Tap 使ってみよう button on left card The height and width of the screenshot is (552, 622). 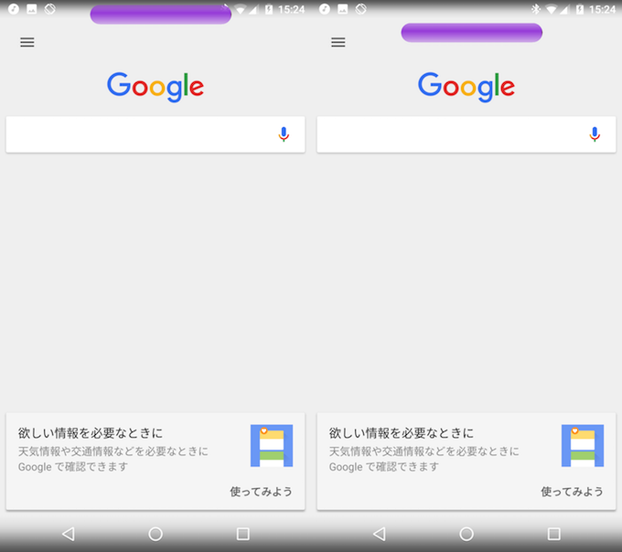(261, 492)
